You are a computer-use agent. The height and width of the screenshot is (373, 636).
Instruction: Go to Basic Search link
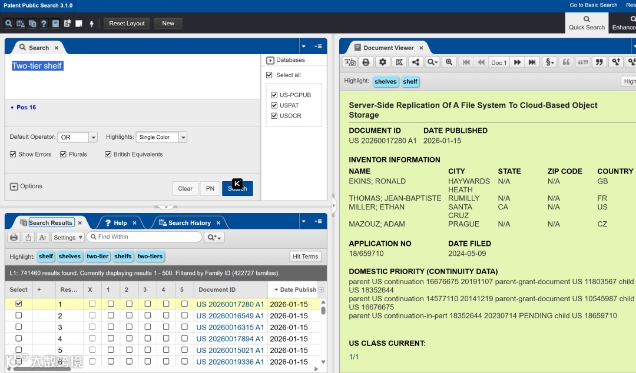click(x=594, y=5)
